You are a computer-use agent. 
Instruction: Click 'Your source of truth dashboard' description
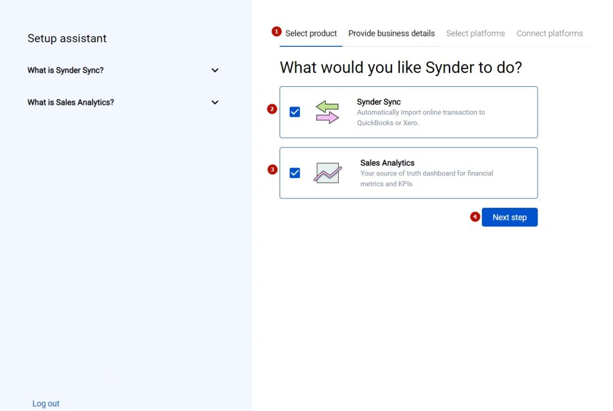426,179
